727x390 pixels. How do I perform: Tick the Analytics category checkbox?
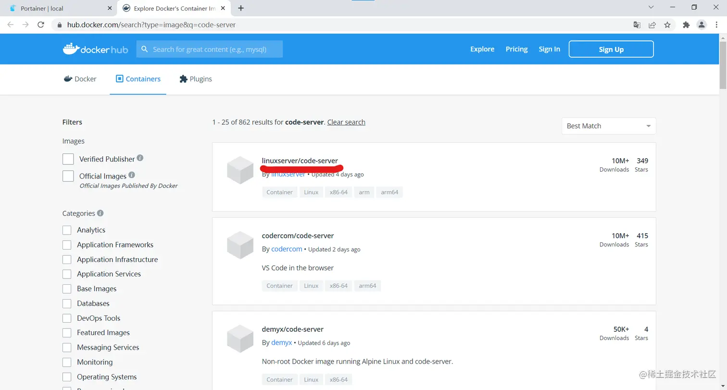[x=67, y=230]
